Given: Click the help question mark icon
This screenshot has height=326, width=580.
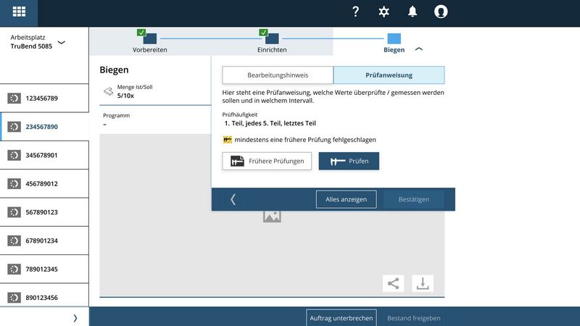Looking at the screenshot, I should (355, 12).
